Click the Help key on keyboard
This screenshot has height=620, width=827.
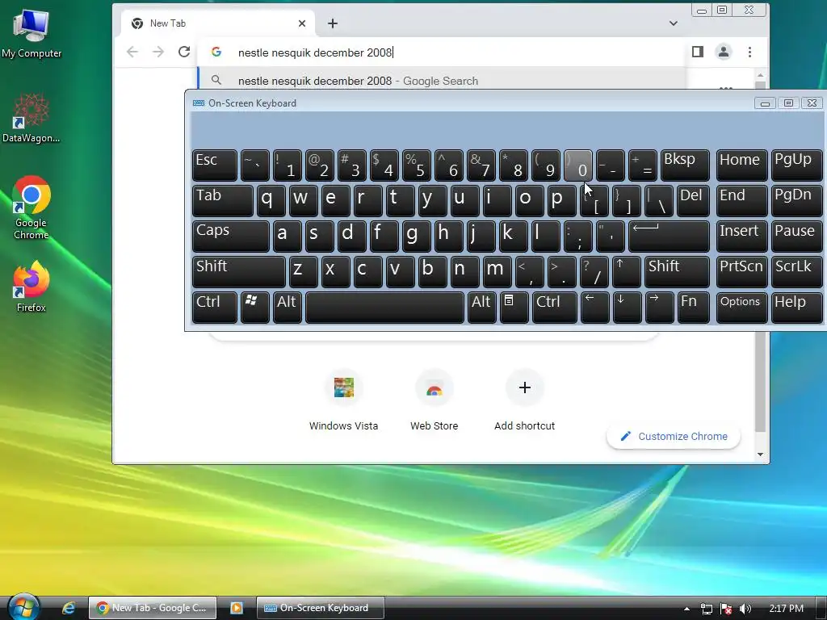(796, 308)
